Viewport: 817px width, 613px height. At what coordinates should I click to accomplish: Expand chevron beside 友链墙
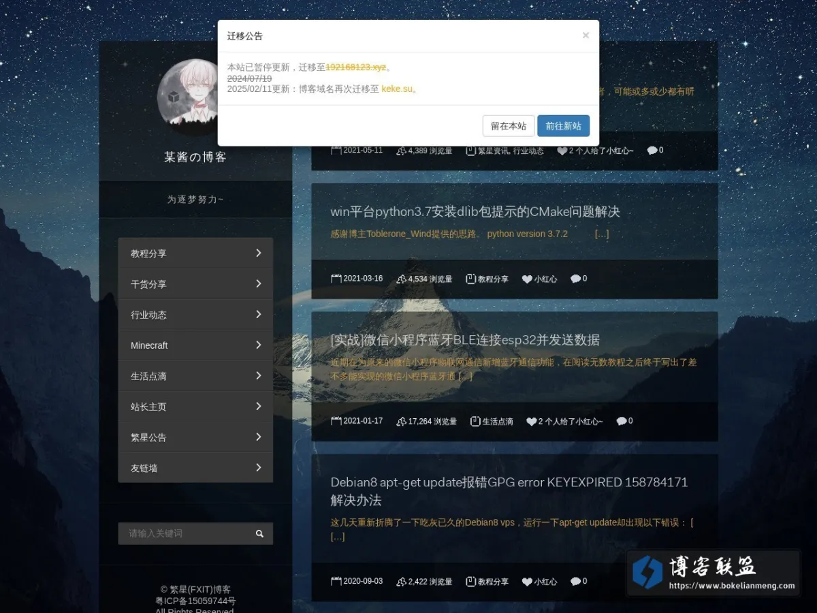click(259, 467)
